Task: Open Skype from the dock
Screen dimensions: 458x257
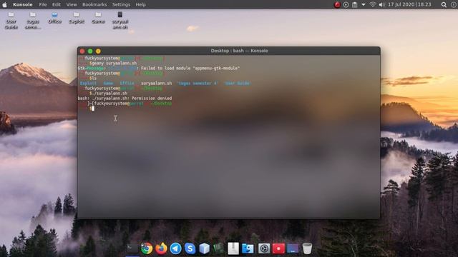Action: [x=190, y=248]
